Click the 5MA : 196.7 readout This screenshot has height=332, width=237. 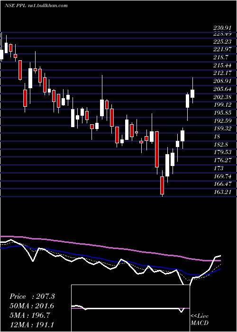[29, 315]
